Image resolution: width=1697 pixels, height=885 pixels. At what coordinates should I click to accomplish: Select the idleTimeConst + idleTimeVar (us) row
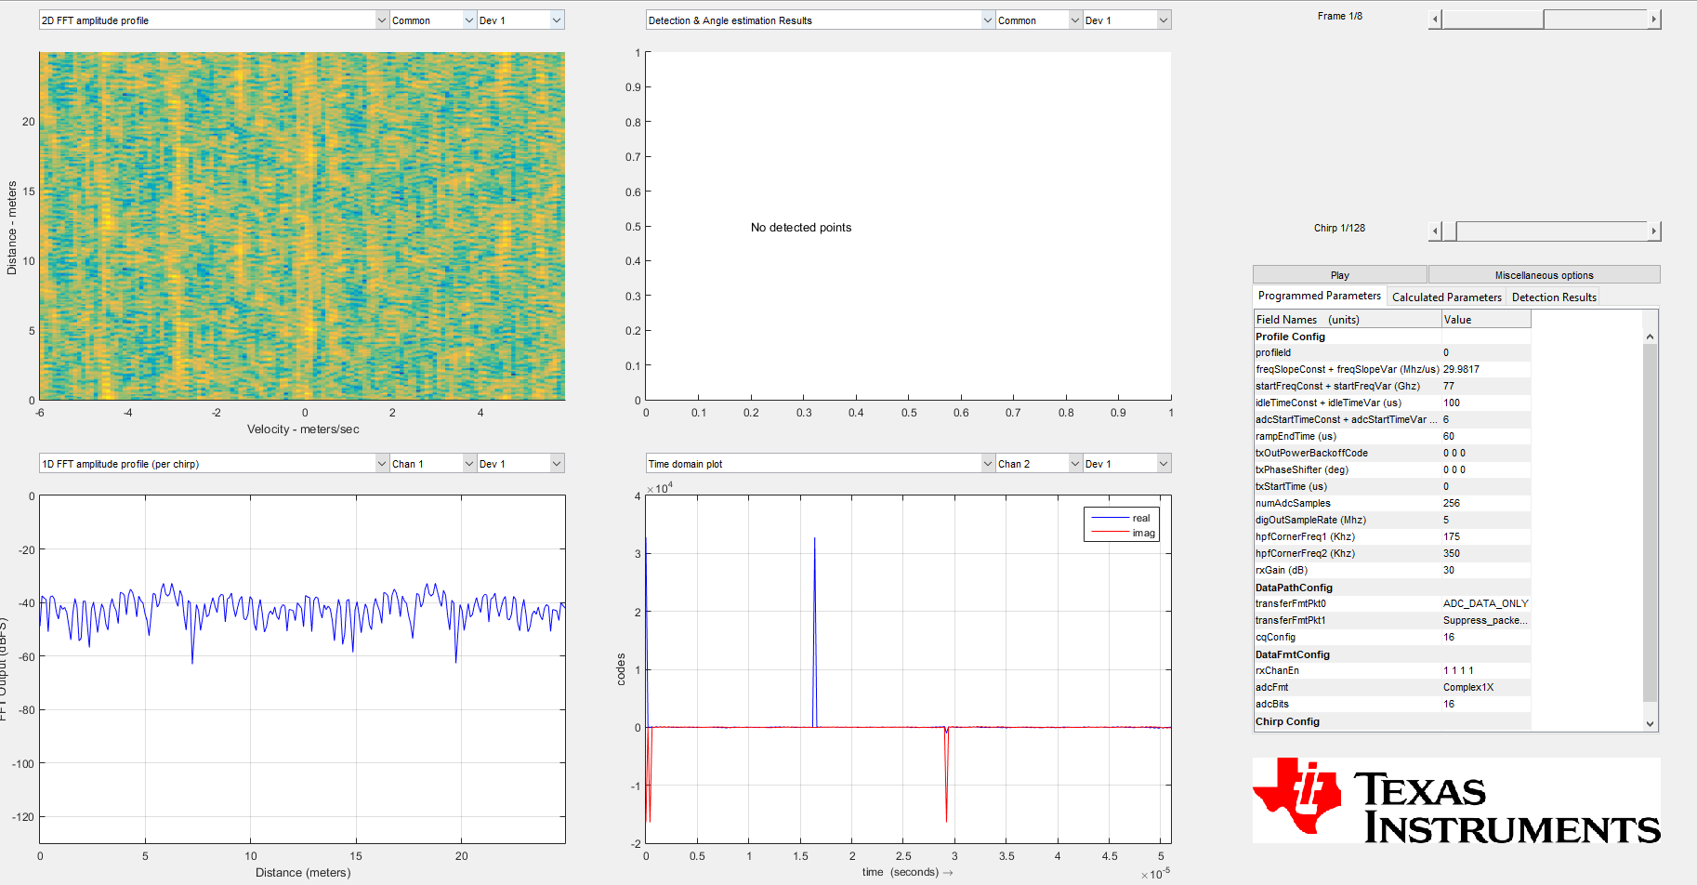[x=1391, y=403]
